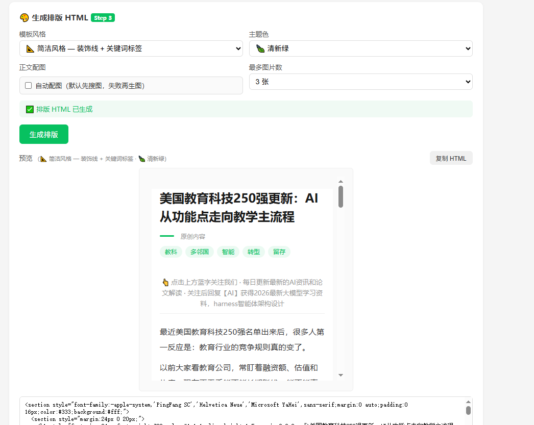This screenshot has width=534, height=425.
Task: Click the 智能 keyword tag
Action: [x=228, y=252]
